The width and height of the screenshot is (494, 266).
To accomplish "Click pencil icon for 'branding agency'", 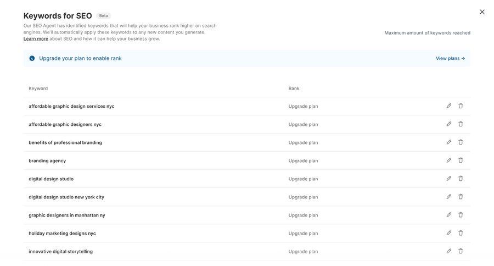I will coord(448,160).
